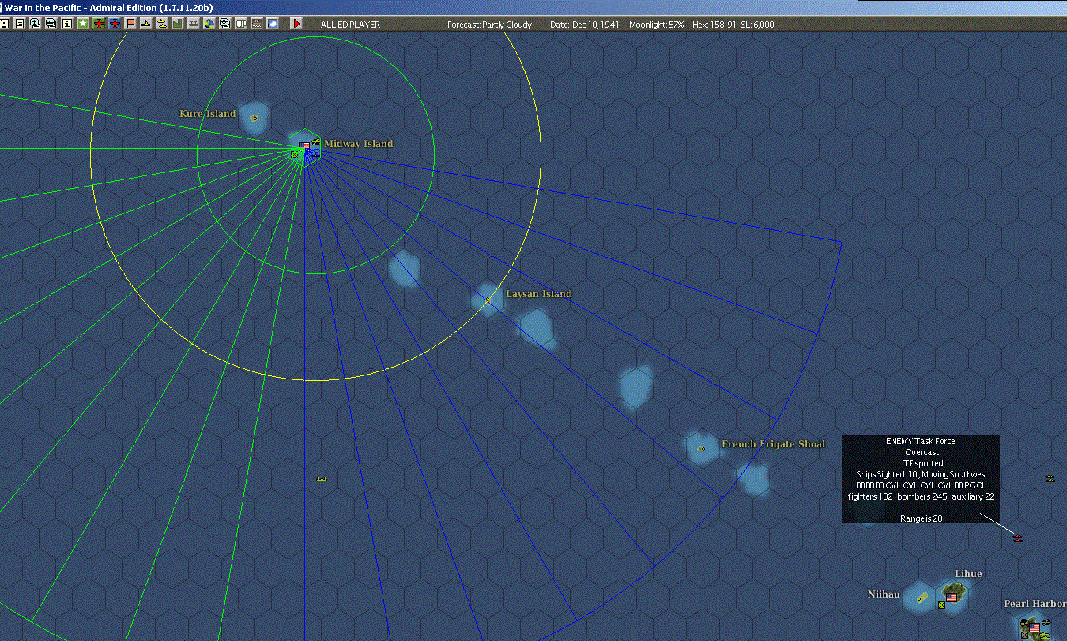Click the red play arrow to end turn
The image size is (1067, 641).
point(296,24)
